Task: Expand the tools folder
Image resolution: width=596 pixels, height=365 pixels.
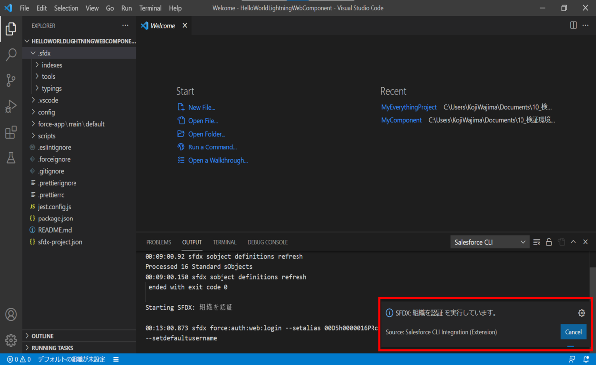Action: coord(79,77)
